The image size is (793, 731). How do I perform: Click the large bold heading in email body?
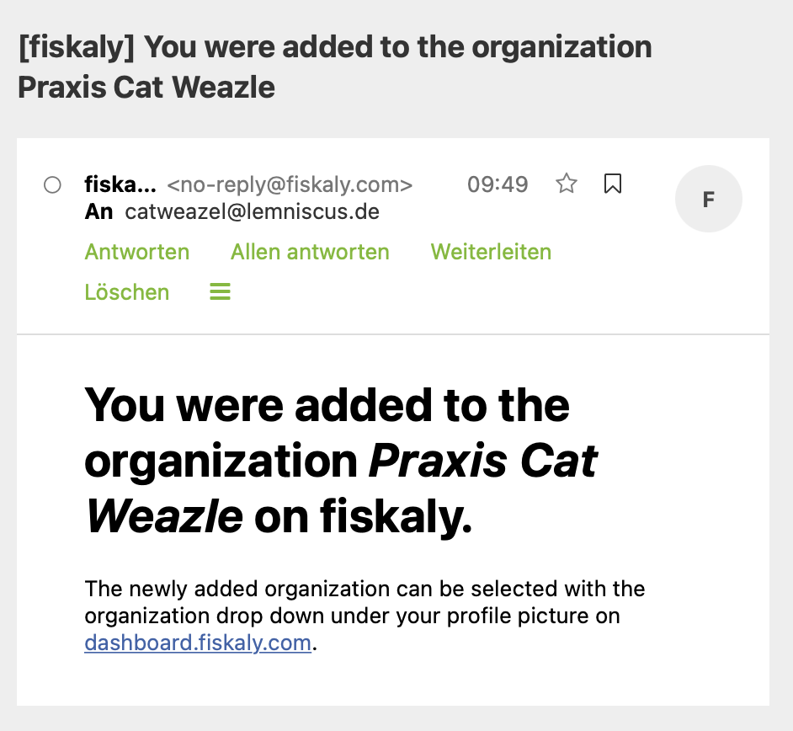[327, 406]
